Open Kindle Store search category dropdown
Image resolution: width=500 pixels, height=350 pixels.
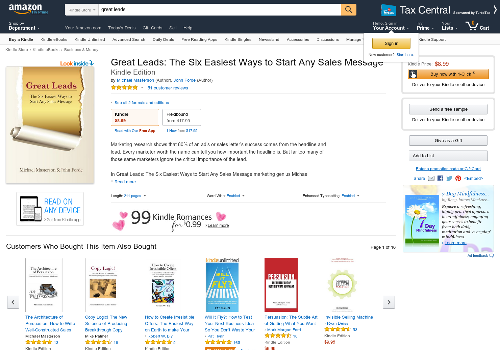[x=81, y=10]
